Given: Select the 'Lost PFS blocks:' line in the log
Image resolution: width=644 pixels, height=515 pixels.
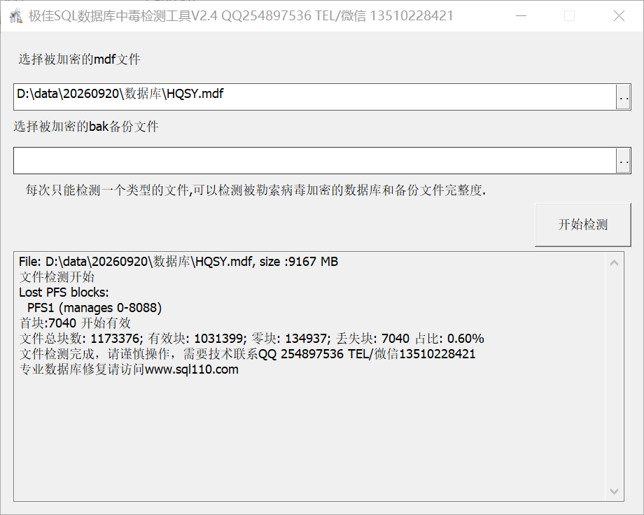Looking at the screenshot, I should [x=64, y=292].
